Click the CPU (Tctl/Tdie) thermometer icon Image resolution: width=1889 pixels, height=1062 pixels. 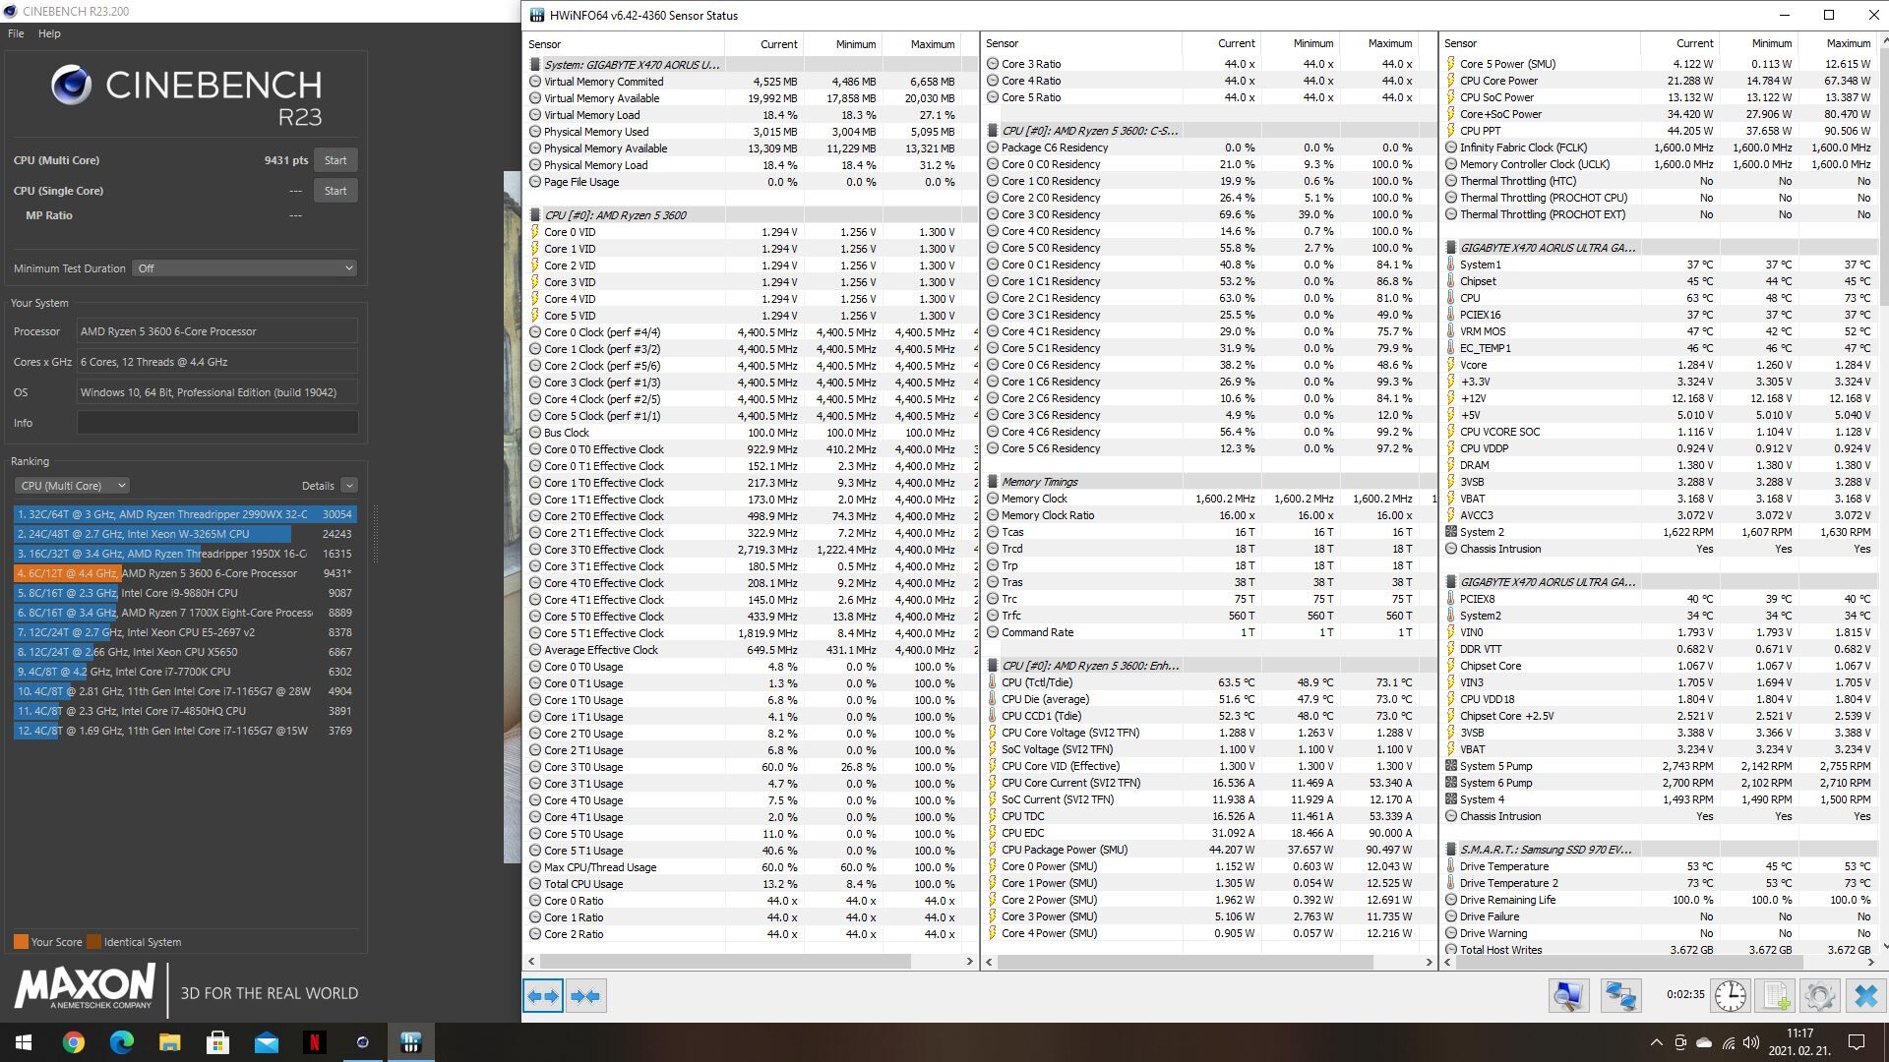coord(993,682)
